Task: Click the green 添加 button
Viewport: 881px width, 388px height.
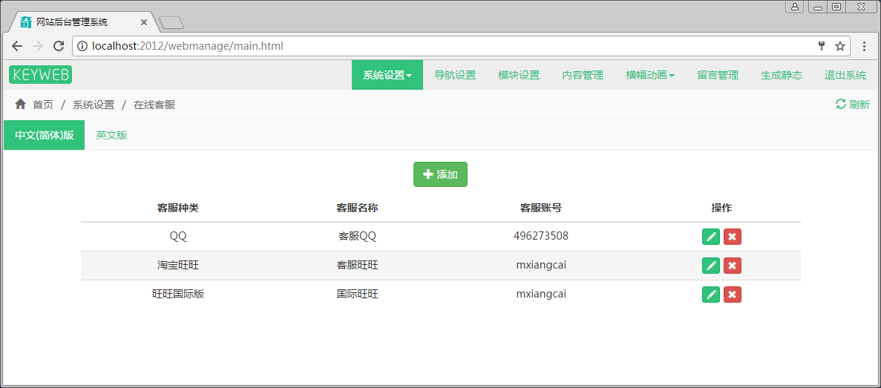Action: 441,174
